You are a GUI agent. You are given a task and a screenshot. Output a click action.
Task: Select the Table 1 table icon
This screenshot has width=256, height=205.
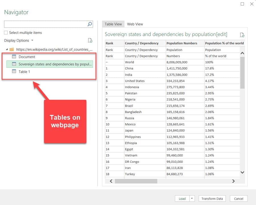pyautogui.click(x=14, y=72)
